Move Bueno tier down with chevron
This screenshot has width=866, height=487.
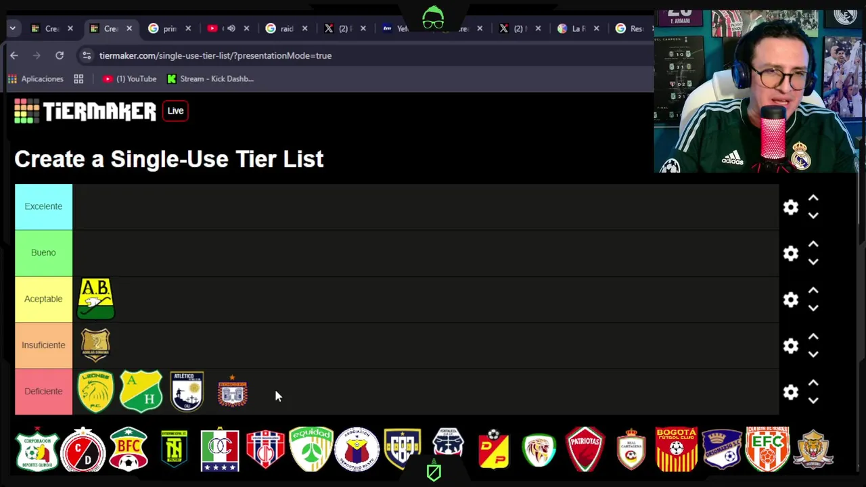pyautogui.click(x=813, y=262)
